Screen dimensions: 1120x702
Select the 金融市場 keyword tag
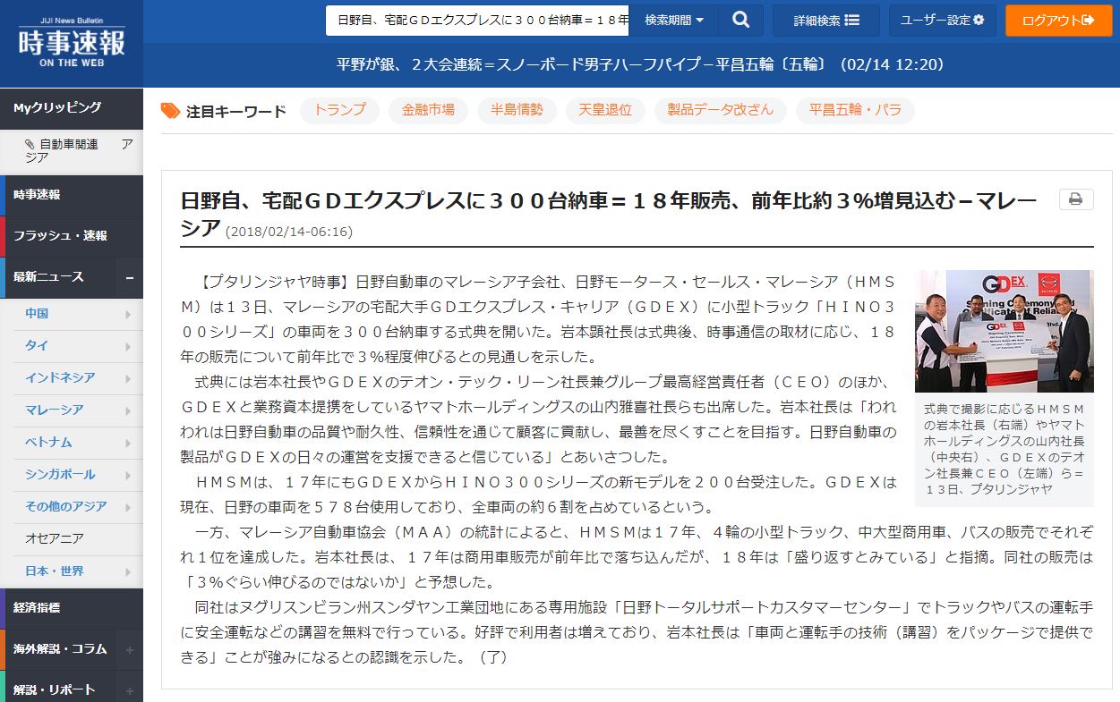(x=428, y=110)
